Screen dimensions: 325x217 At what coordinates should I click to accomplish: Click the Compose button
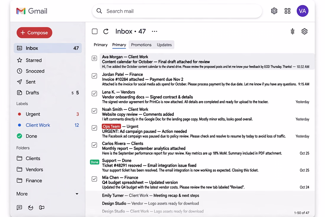tap(34, 33)
